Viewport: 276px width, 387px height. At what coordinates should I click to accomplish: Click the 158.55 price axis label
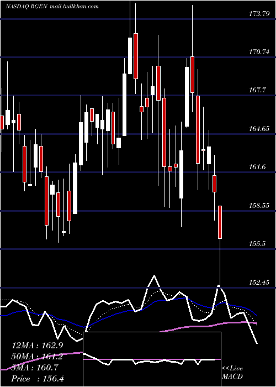(x=259, y=206)
